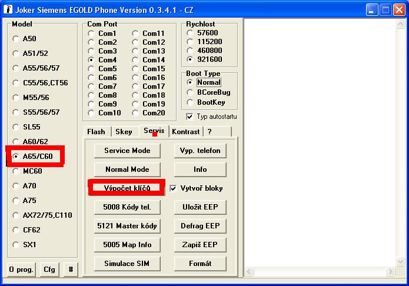Open the Servis tab

[x=154, y=131]
